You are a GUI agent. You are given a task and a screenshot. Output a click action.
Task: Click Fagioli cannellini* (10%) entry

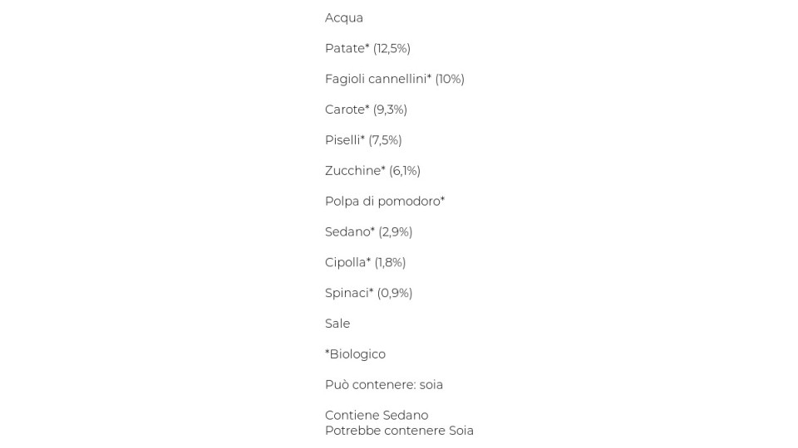(x=394, y=80)
